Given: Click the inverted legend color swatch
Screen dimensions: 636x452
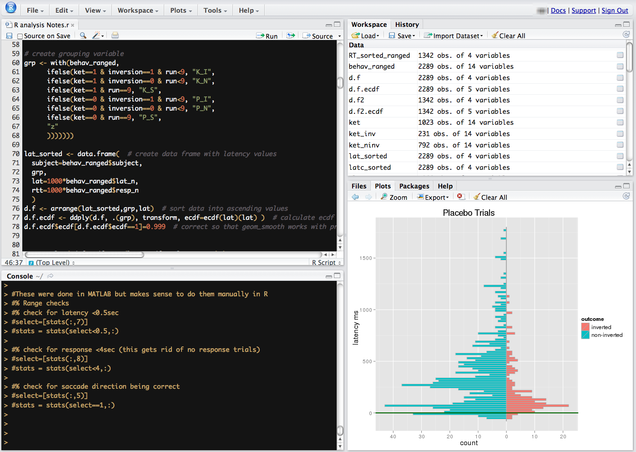Looking at the screenshot, I should click(586, 327).
